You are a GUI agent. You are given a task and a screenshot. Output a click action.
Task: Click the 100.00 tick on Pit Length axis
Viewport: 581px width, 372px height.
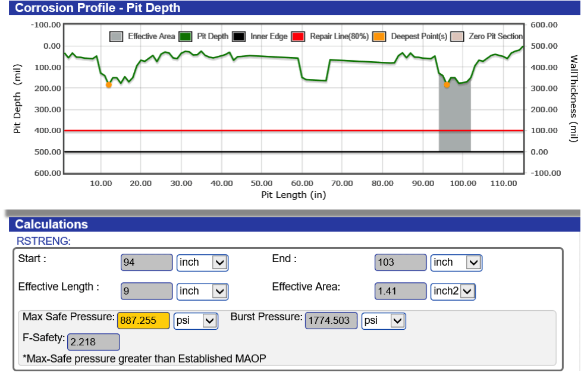pos(463,183)
